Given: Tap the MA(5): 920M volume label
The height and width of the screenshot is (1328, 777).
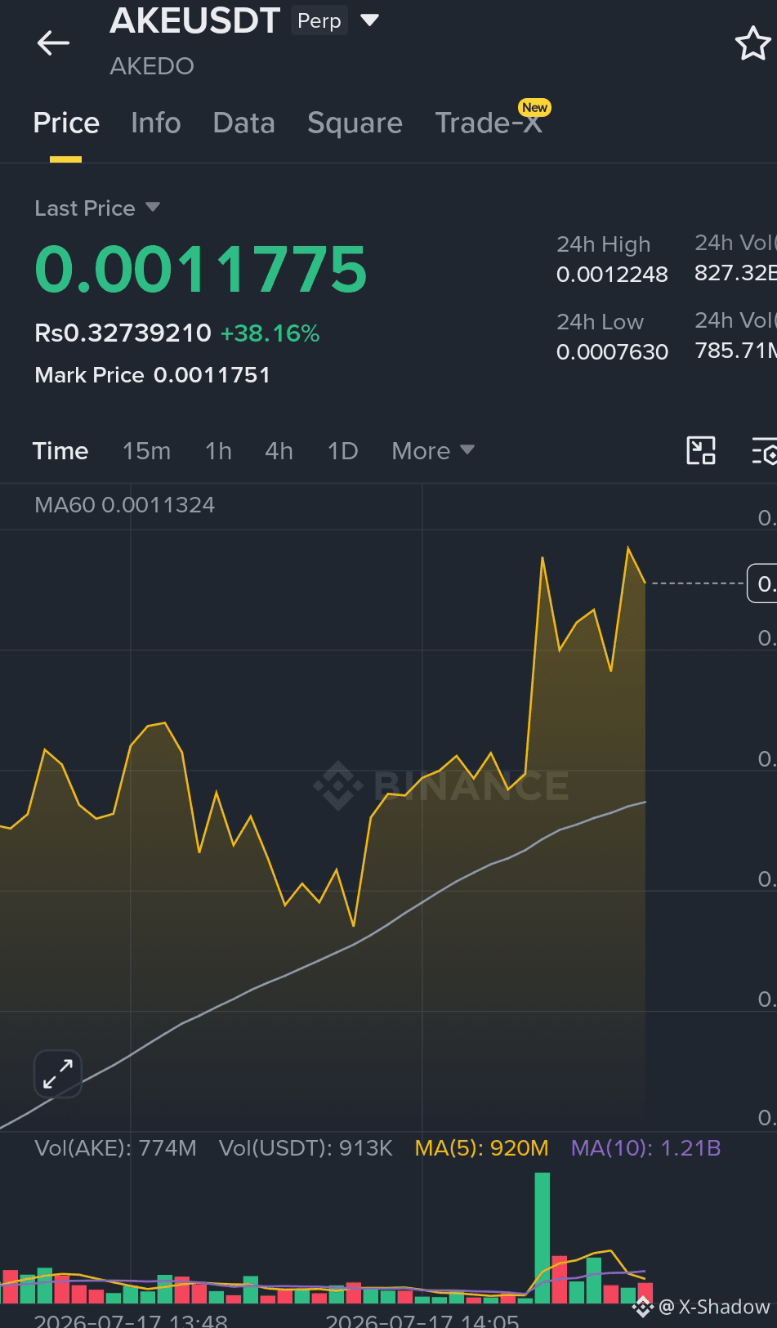Looking at the screenshot, I should tap(481, 1147).
